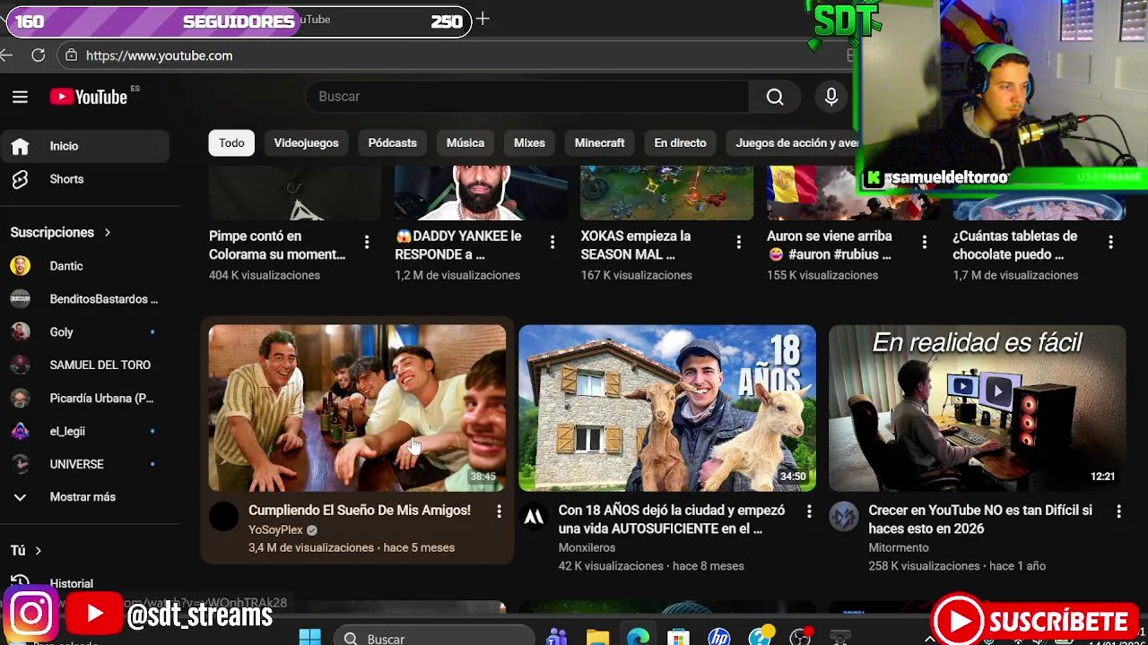Screen dimensions: 1148x645
Task: Open options for Crecer en YouTube video
Action: [1118, 511]
